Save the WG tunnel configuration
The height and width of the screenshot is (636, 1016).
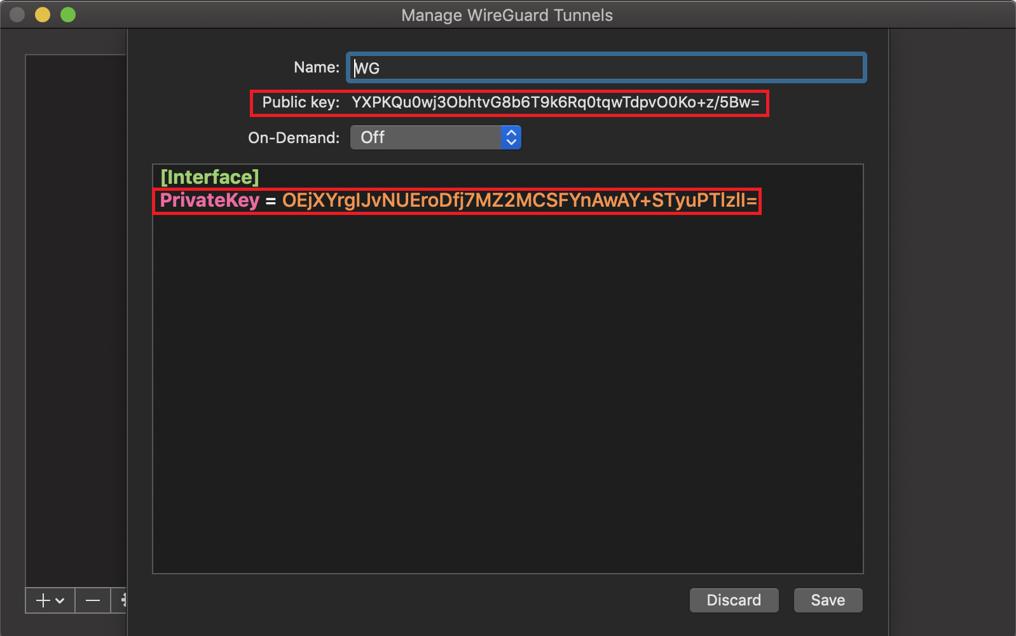pyautogui.click(x=828, y=600)
